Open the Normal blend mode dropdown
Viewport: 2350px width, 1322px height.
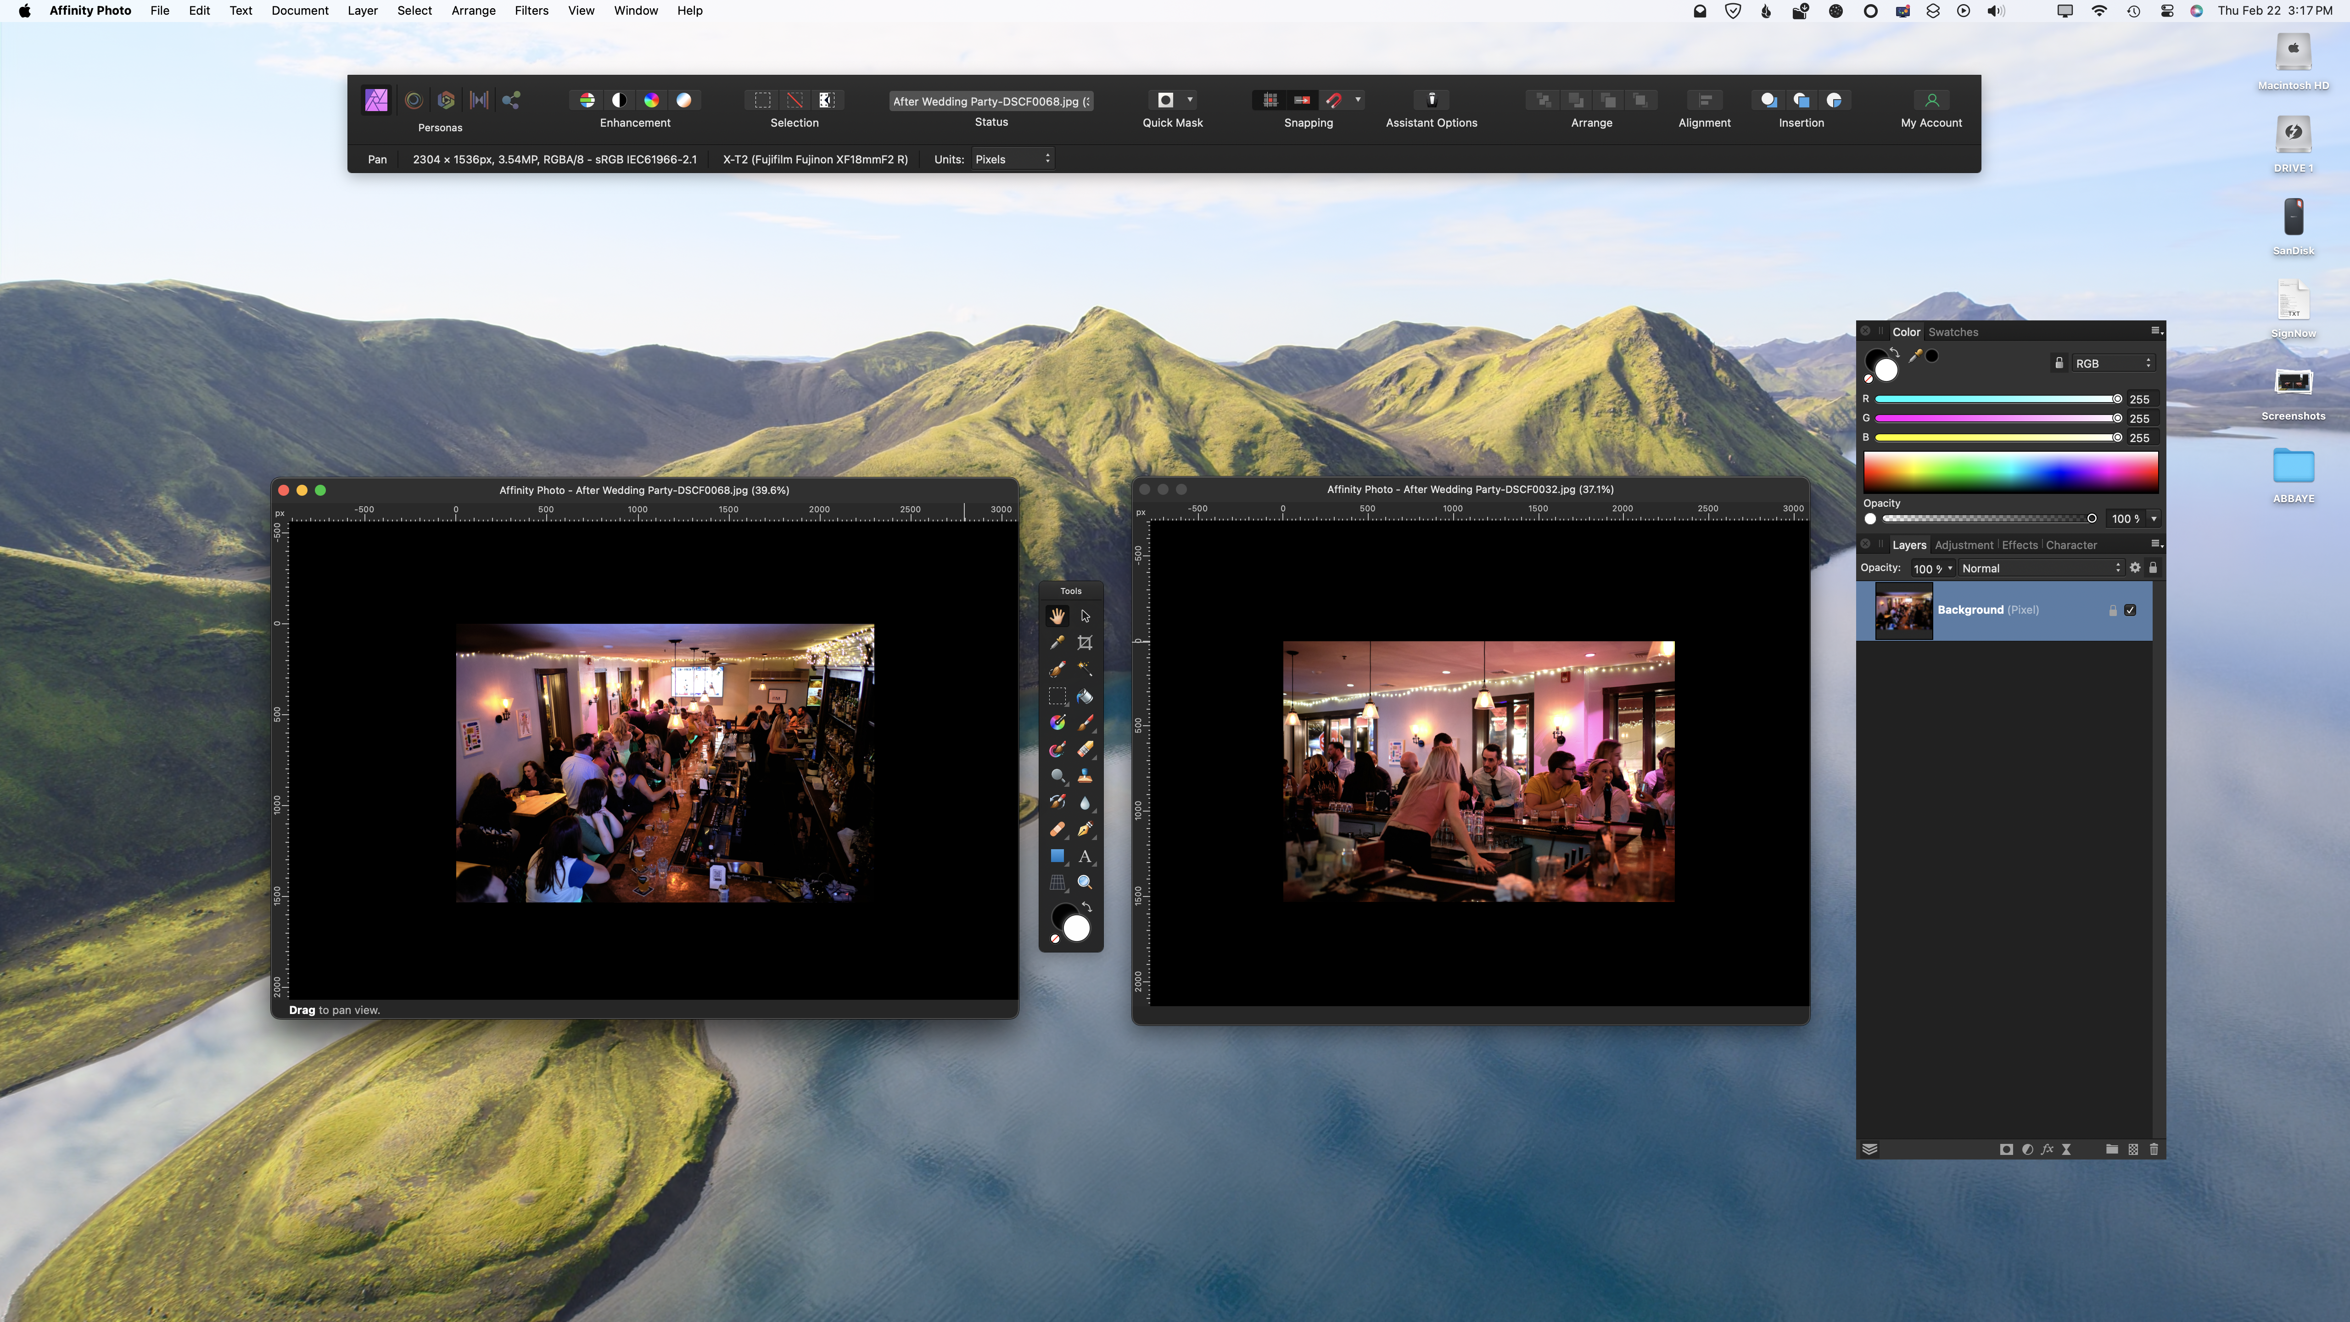pos(2041,568)
